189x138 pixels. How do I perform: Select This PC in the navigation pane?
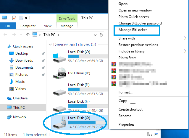[x=23, y=107]
